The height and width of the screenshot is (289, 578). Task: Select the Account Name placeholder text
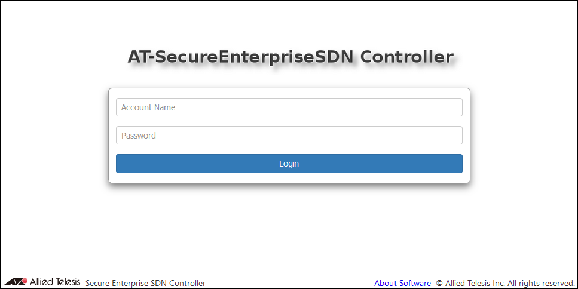coord(148,107)
